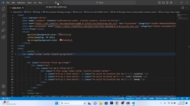This screenshot has width=190, height=106.
Task: Open the CRLF end-of-line selector
Action: (x=145, y=98)
